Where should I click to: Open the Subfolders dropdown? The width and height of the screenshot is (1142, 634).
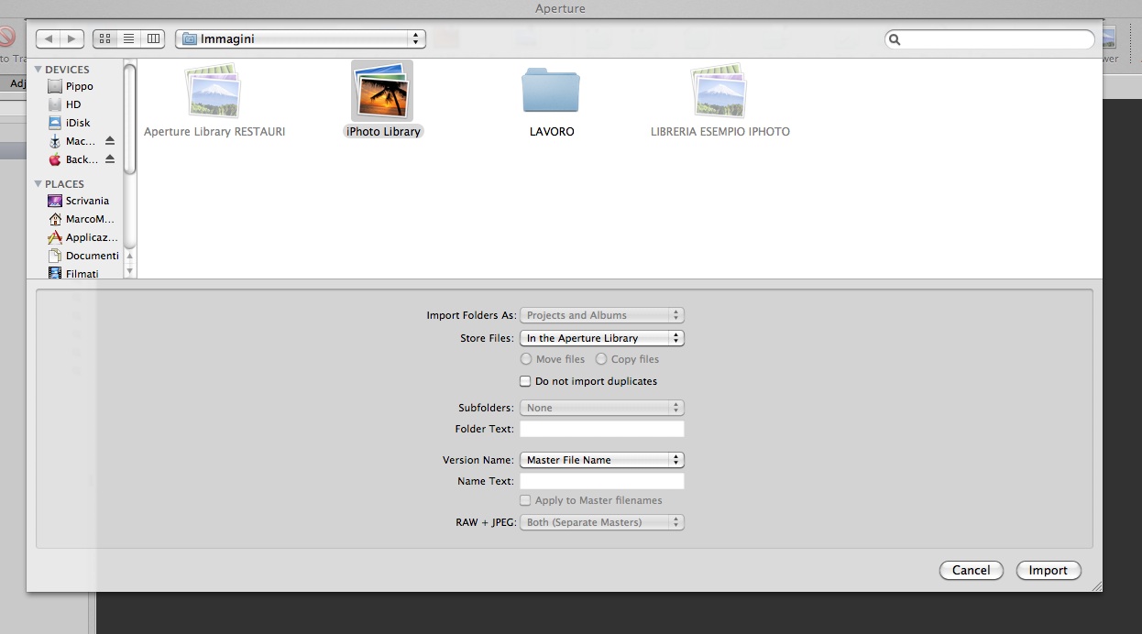tap(602, 408)
